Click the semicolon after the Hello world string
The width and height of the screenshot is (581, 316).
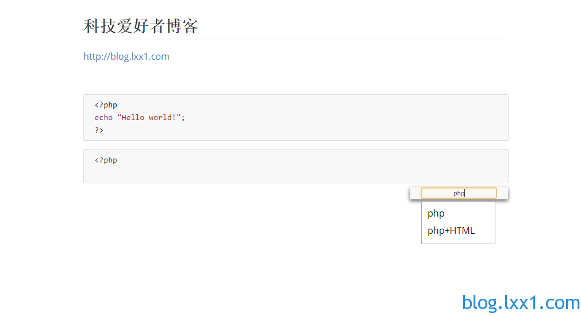(x=183, y=117)
